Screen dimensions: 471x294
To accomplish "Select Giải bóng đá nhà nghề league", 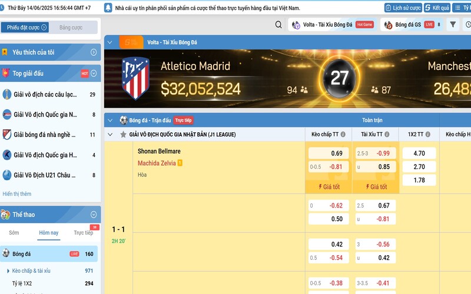I will pyautogui.click(x=50, y=135).
